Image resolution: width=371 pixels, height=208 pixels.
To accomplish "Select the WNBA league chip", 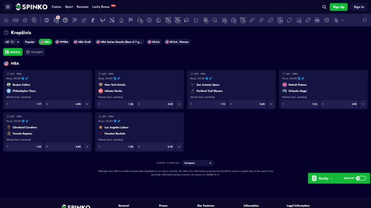I will [62, 42].
